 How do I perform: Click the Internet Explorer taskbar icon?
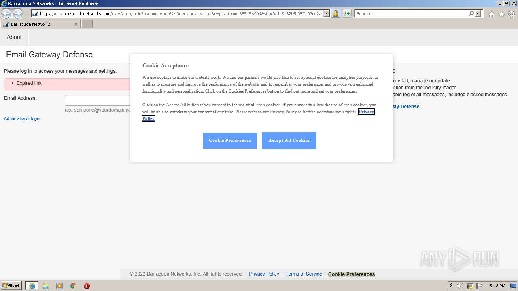click(32, 286)
